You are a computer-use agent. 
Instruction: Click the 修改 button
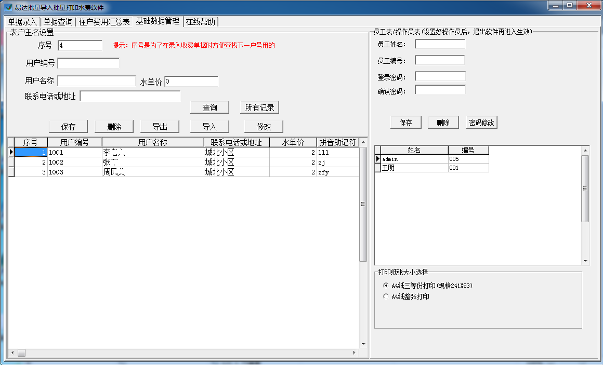coord(264,126)
